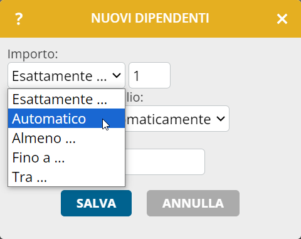Click the Importo combo box showing 'Esattamente ...'
Screen dimensions: 301x239
66,75
